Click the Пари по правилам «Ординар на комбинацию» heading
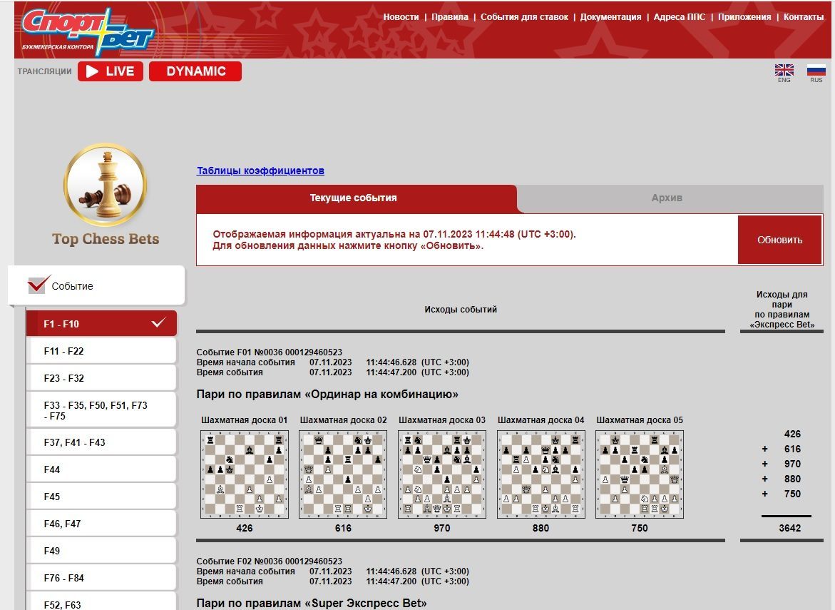Image resolution: width=835 pixels, height=610 pixels. (327, 395)
